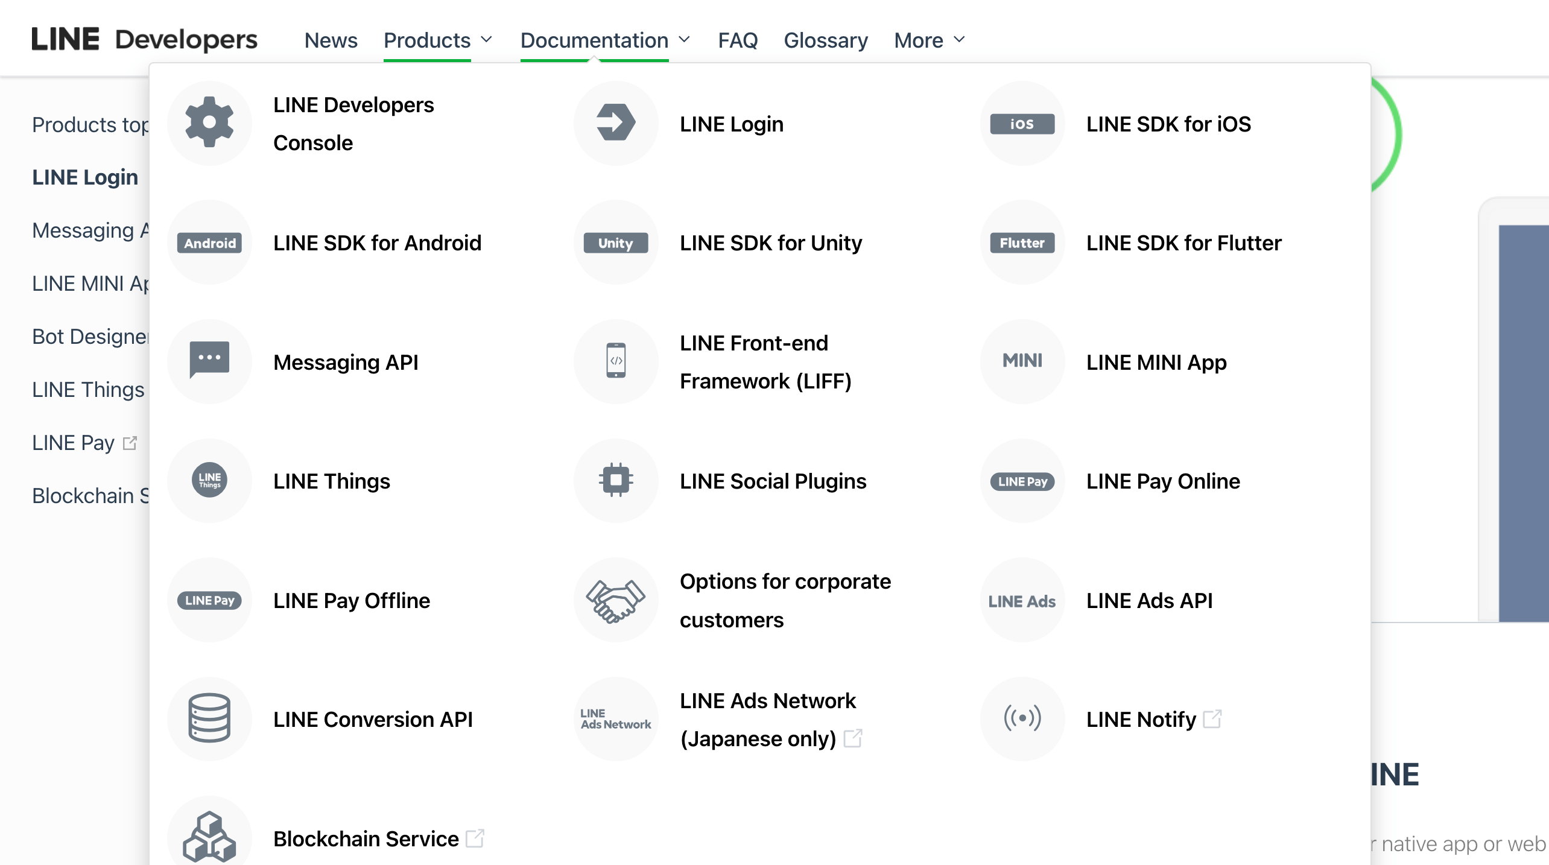Click the LINE Developers Console gear icon

click(x=209, y=123)
